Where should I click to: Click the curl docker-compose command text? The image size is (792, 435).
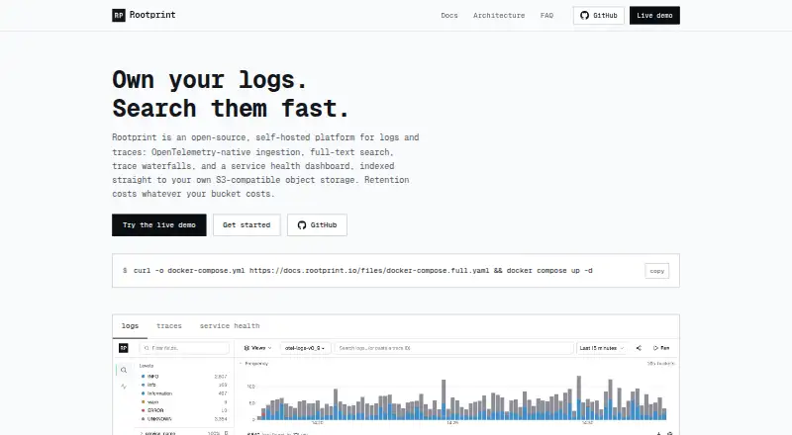(362, 271)
